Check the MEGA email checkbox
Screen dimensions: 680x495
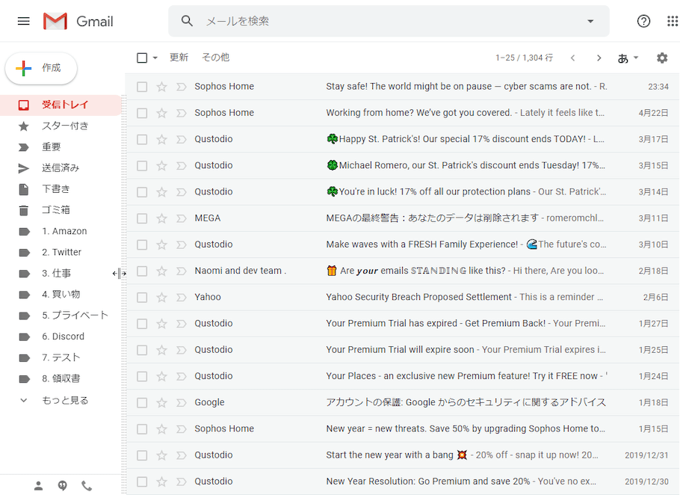pyautogui.click(x=142, y=218)
